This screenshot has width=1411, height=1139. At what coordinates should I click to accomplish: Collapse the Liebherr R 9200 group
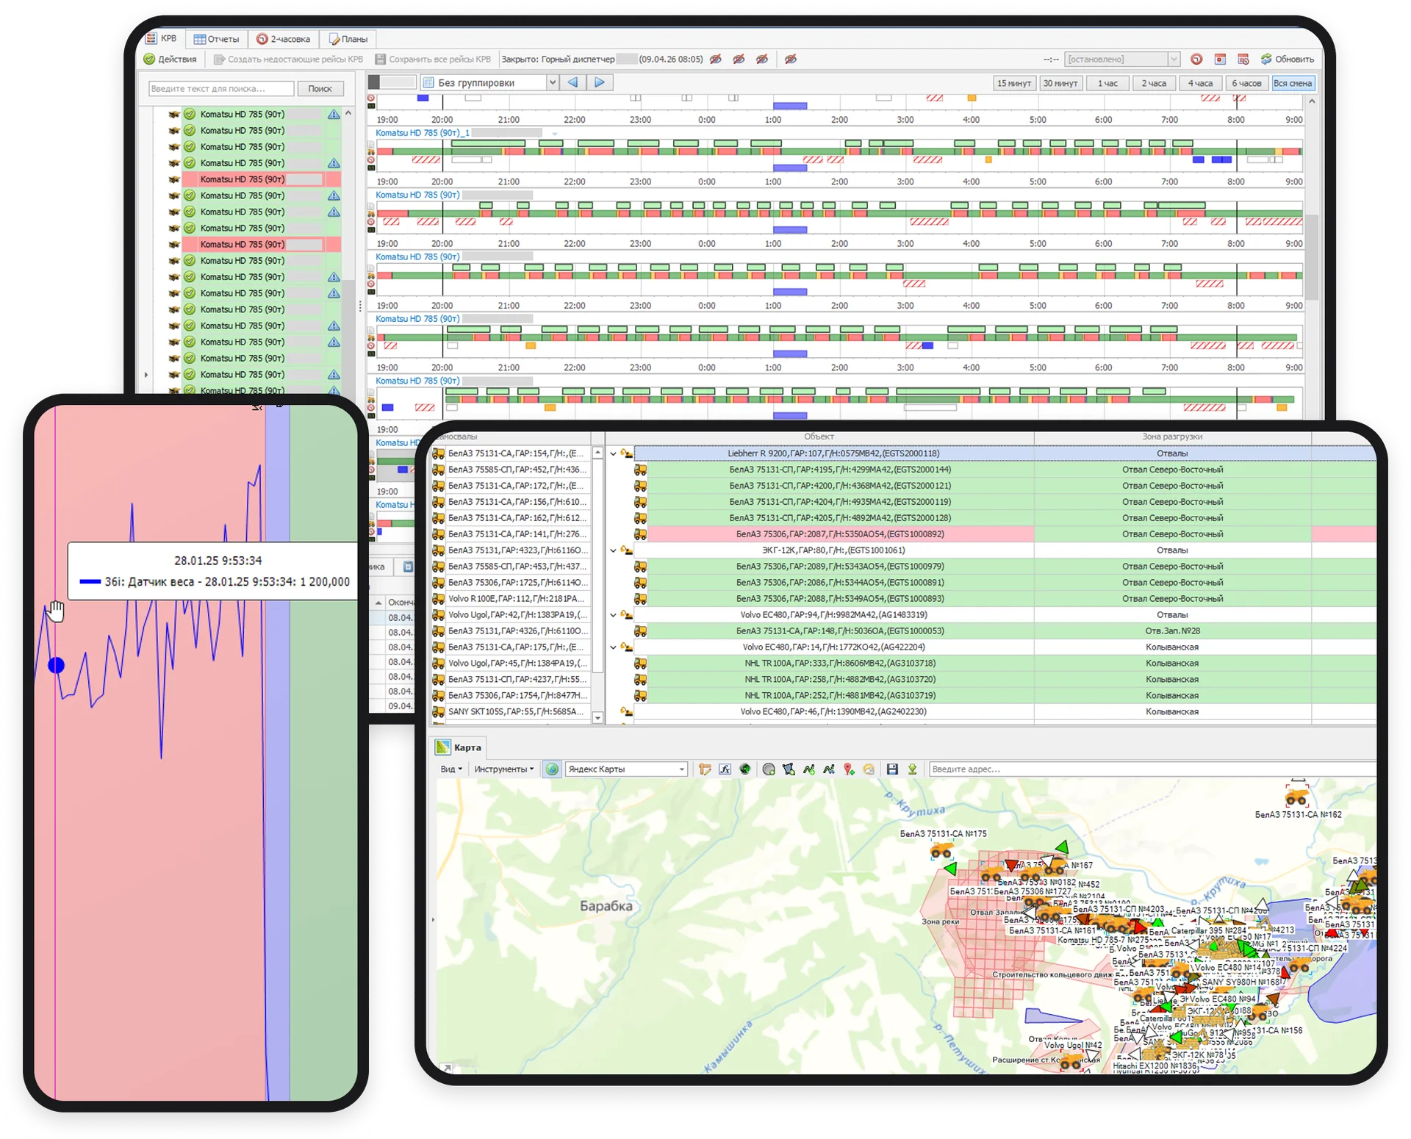tap(614, 453)
